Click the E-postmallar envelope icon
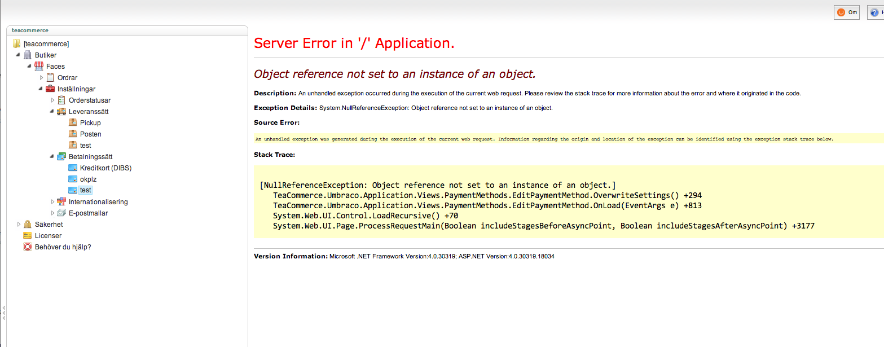The width and height of the screenshot is (884, 347). [61, 213]
